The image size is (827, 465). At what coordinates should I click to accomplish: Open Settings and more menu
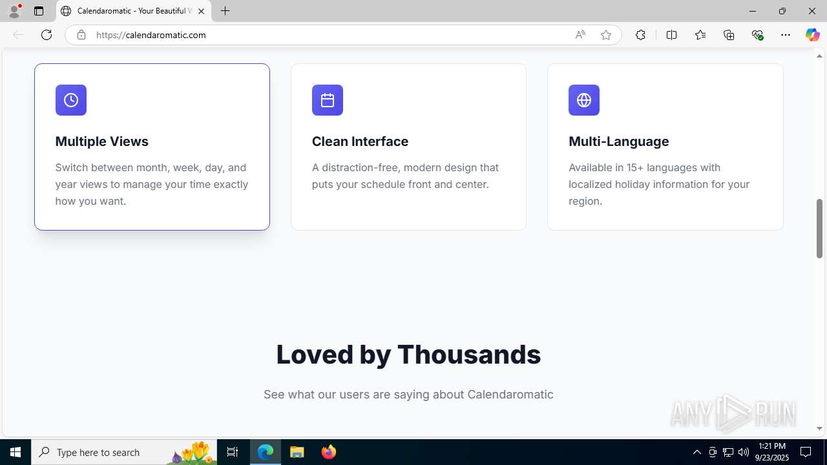[786, 35]
